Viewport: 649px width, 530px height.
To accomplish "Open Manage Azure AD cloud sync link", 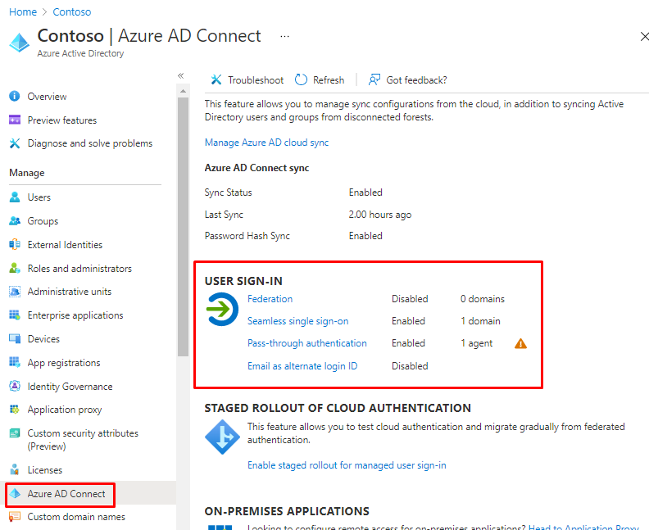I will tap(266, 143).
